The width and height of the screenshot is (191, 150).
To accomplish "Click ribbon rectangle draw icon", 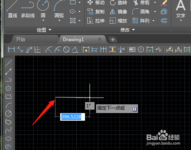I will pos(73,2).
